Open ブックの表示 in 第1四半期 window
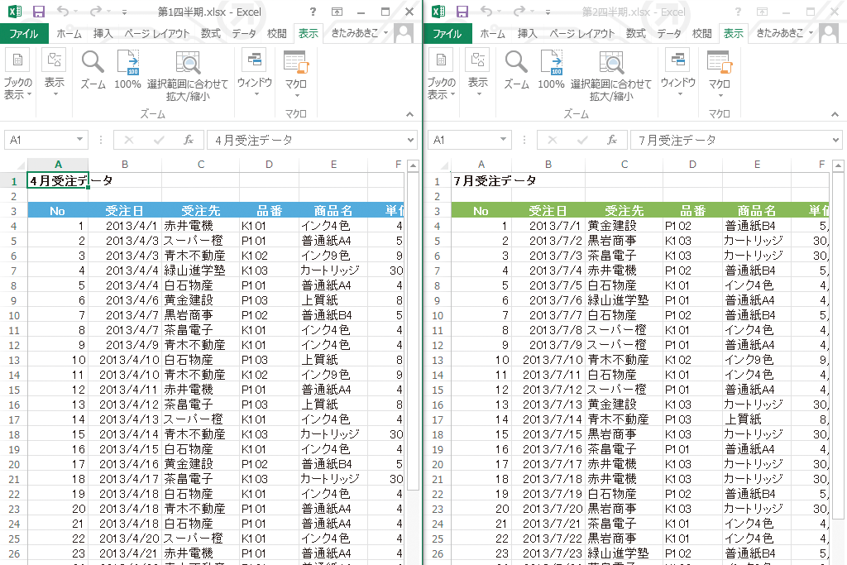Viewport: 847px width, 565px height. pyautogui.click(x=18, y=74)
